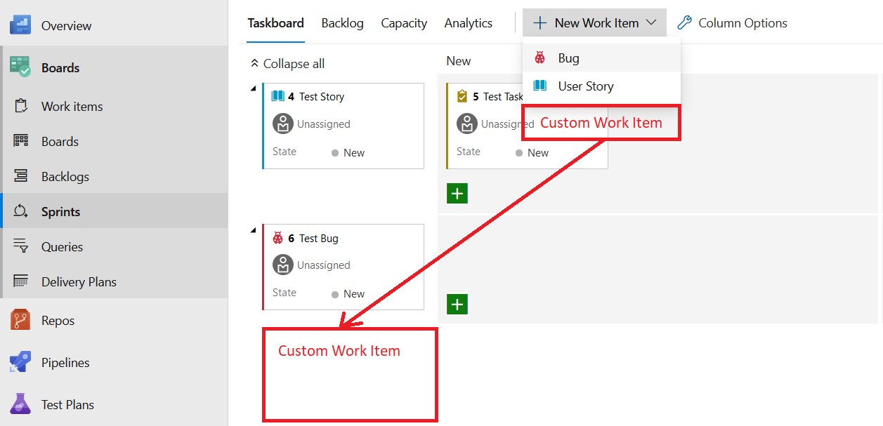
Task: Click the book icon on the Test Story card
Action: 278,96
